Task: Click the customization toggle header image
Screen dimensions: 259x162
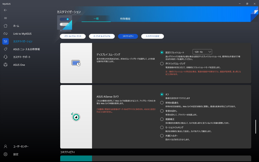Action: point(64,23)
